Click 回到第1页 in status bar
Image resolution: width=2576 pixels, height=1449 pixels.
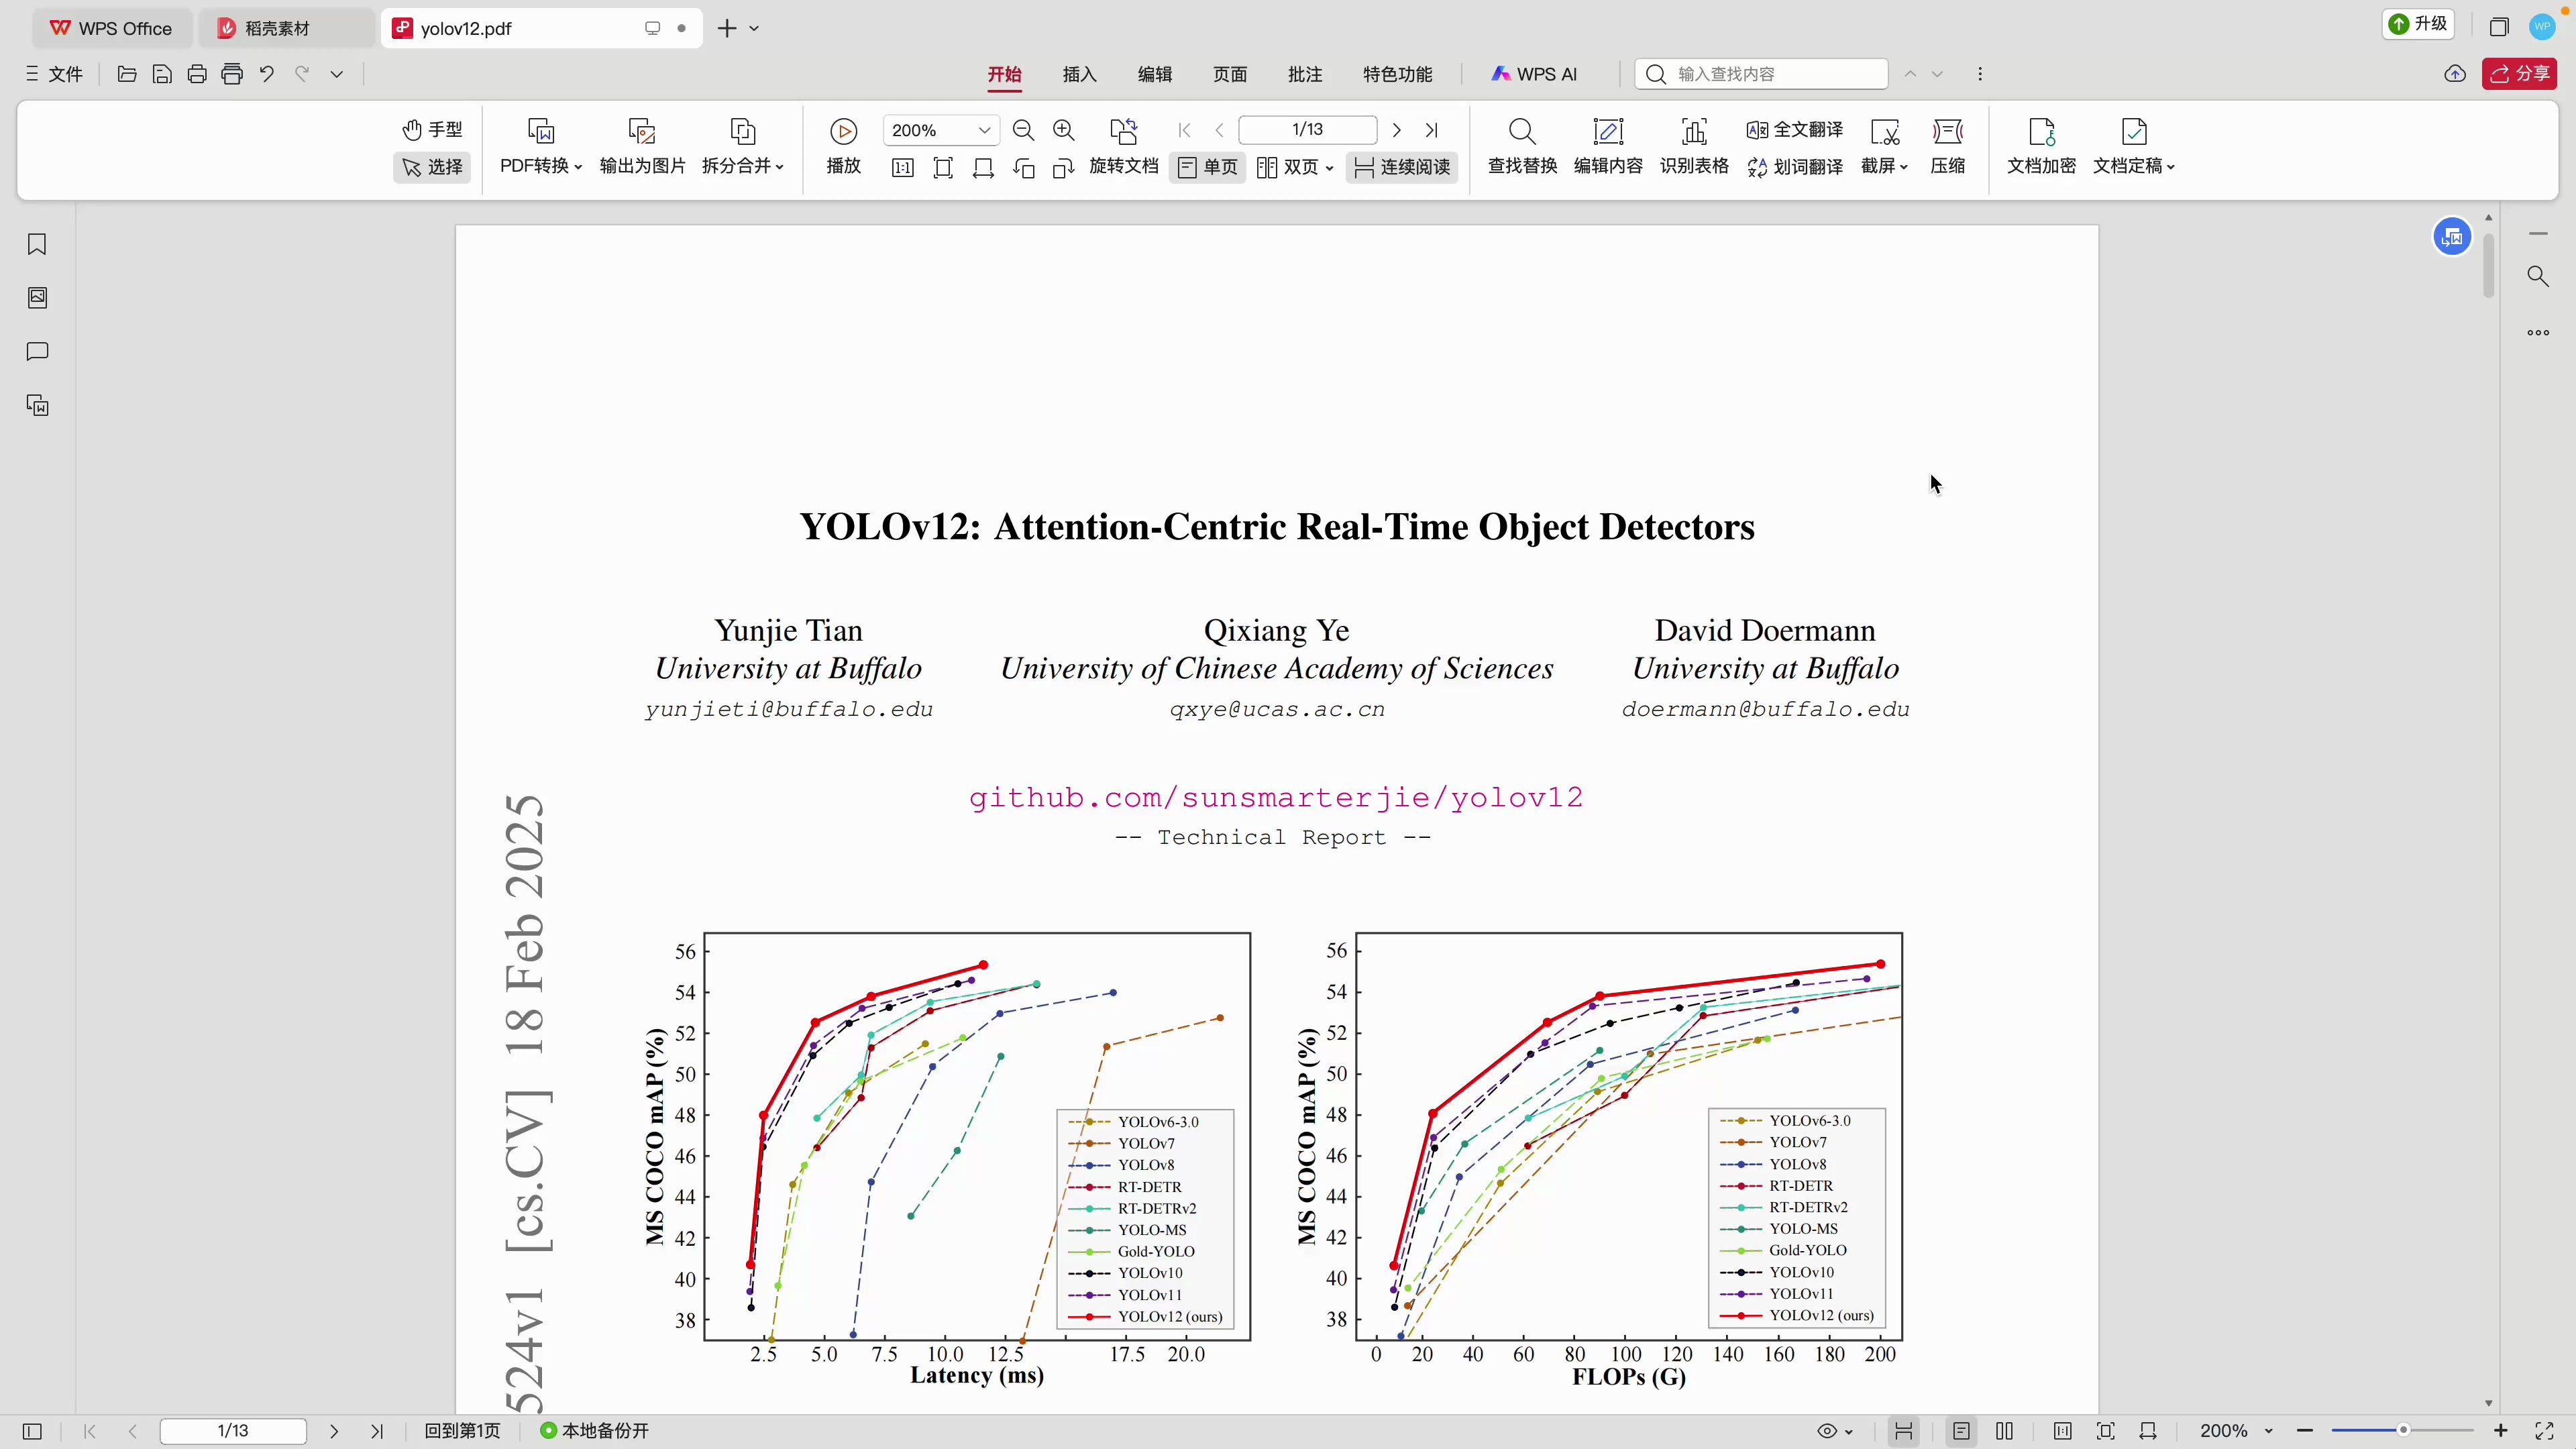[x=462, y=1431]
